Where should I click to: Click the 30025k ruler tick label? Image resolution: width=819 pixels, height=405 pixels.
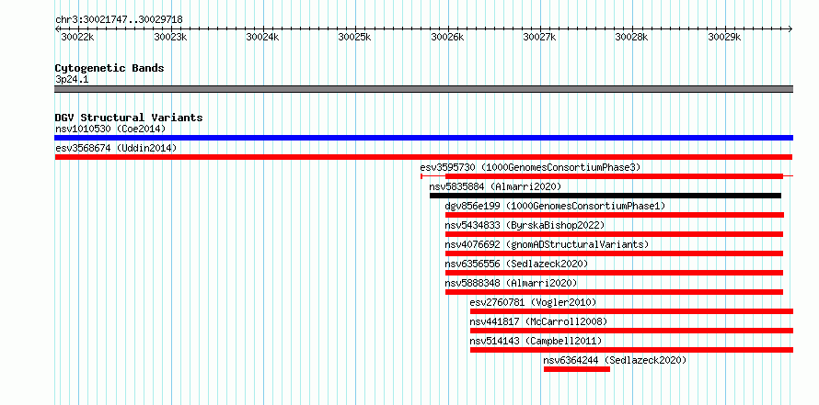pos(355,37)
